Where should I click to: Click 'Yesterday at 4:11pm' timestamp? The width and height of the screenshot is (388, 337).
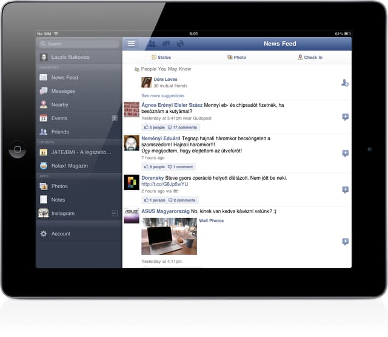click(x=162, y=262)
